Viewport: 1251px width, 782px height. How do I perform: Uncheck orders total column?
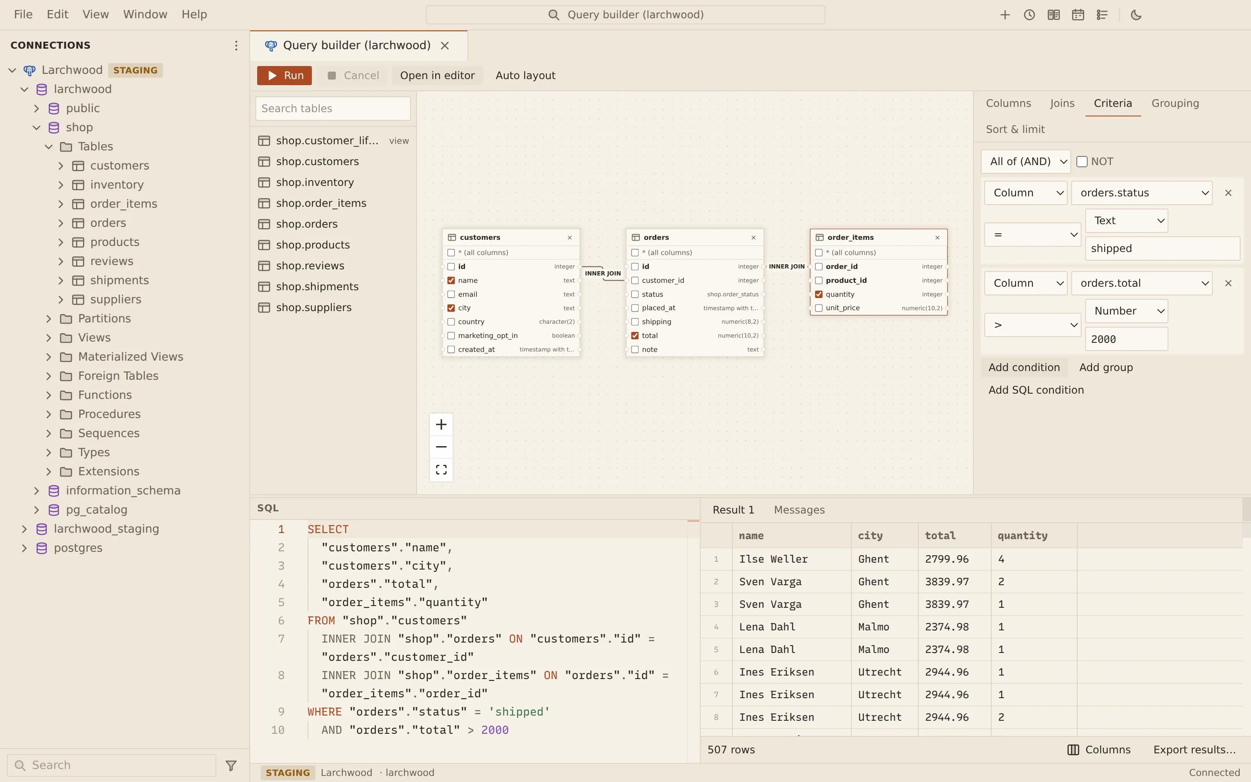coord(635,336)
